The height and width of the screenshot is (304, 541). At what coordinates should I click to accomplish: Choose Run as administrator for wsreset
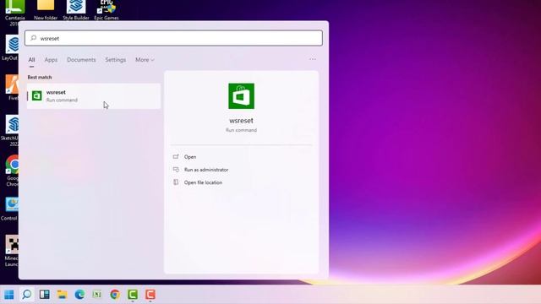point(206,170)
